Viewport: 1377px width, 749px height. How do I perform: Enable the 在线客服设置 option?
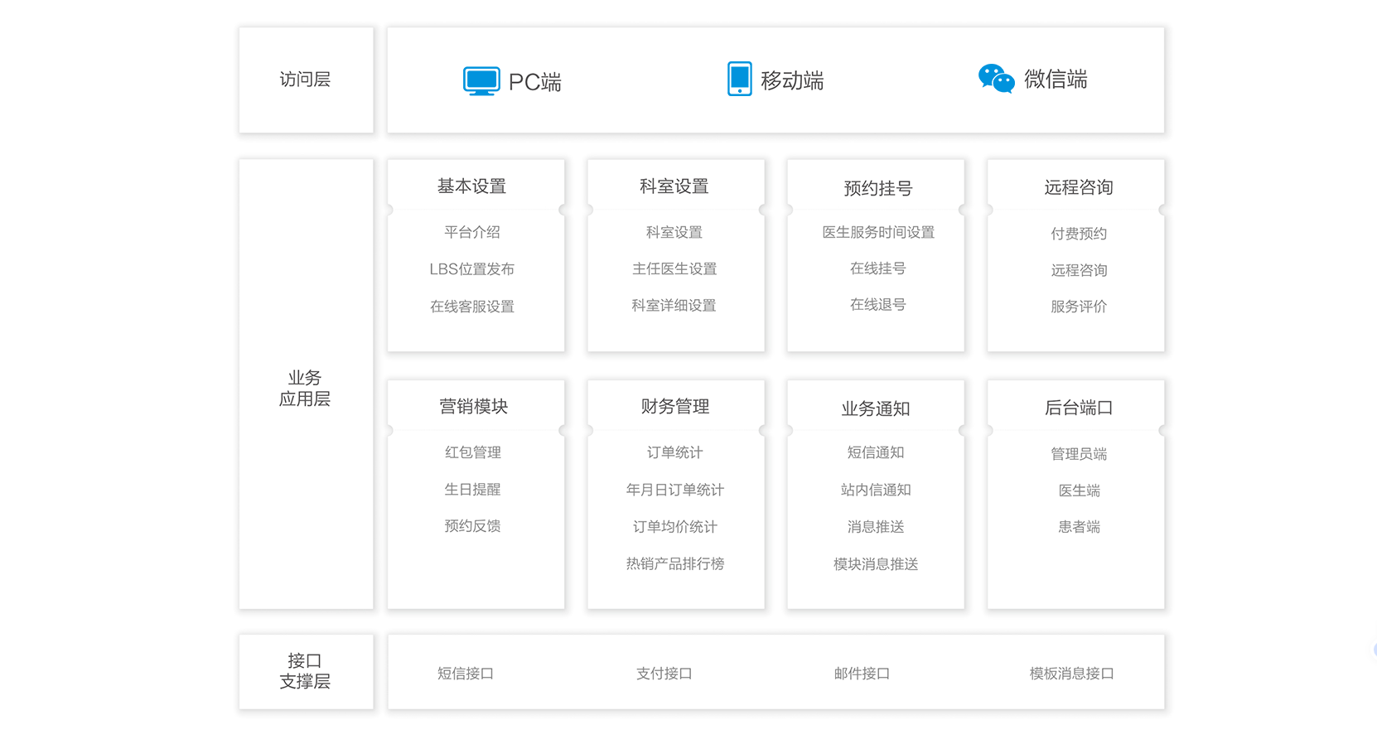[473, 306]
